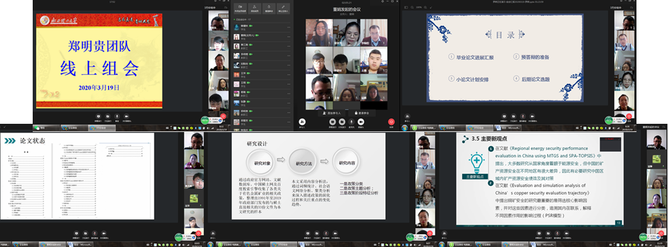
Task: Open the participants icon in the center meeting
Action: click(302, 121)
